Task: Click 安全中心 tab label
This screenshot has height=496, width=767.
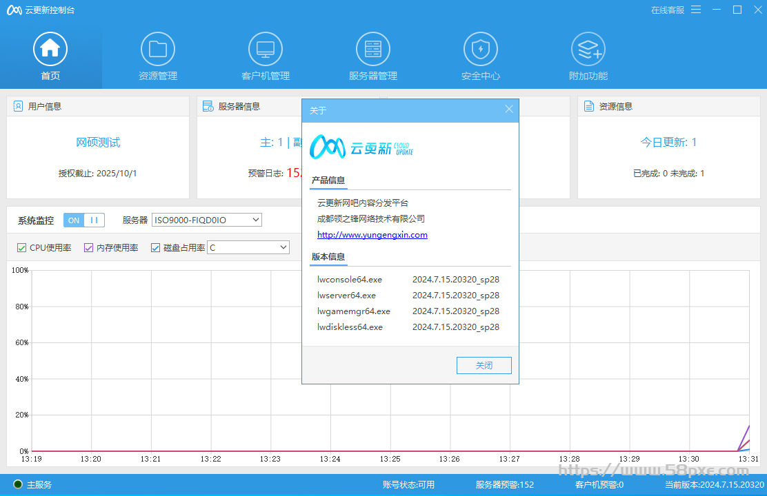Action: coord(480,76)
